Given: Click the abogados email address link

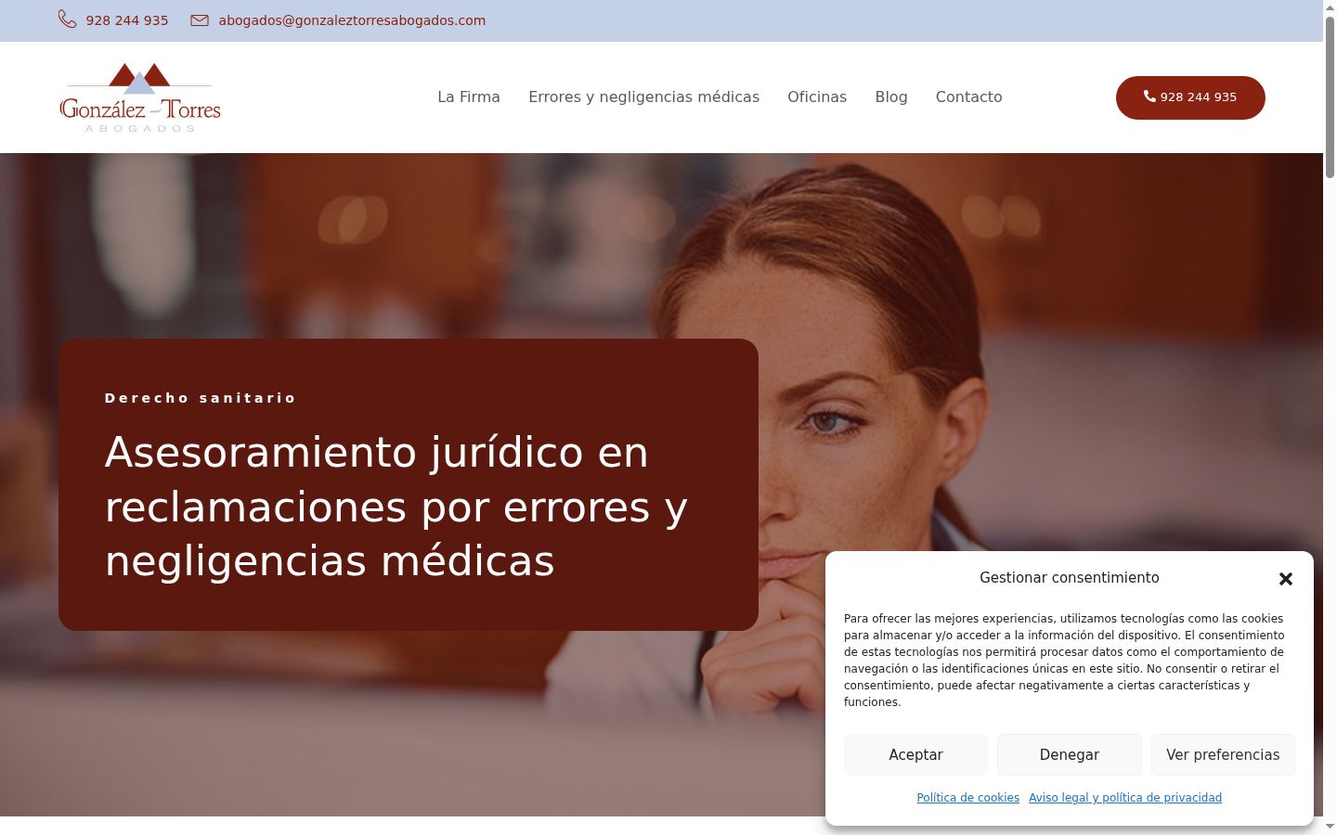Looking at the screenshot, I should (352, 20).
